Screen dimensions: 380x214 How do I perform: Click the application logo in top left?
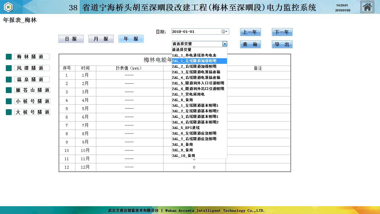point(8,7)
